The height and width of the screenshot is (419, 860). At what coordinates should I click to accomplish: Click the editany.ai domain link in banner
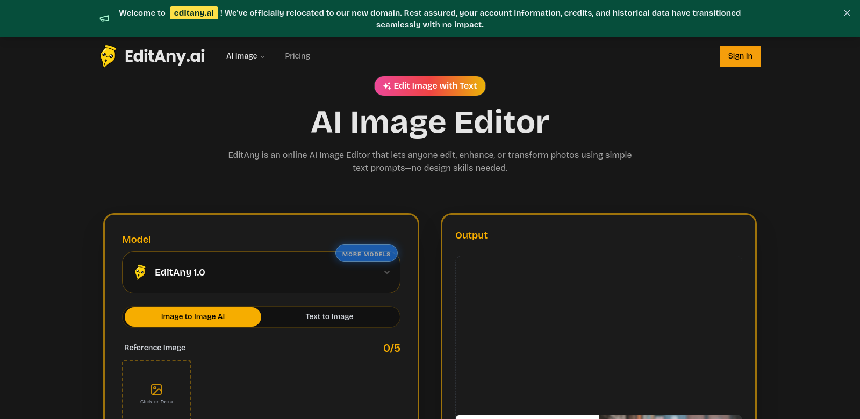click(x=194, y=13)
